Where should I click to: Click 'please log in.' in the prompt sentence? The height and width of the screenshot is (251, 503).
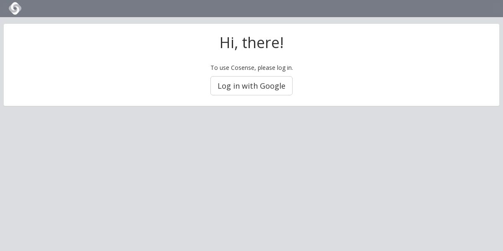coord(275,68)
